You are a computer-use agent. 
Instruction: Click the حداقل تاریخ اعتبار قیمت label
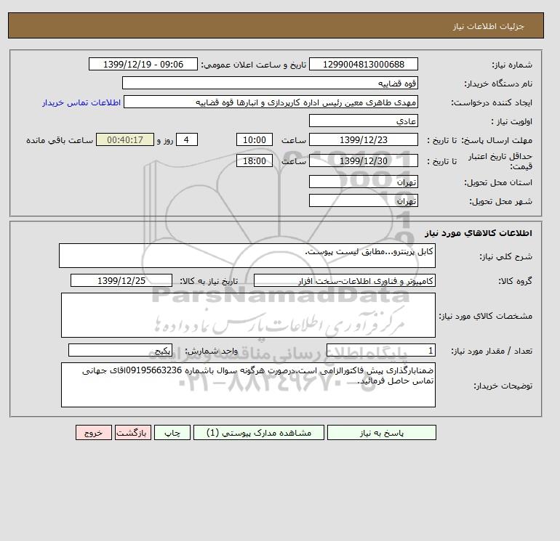(500, 161)
